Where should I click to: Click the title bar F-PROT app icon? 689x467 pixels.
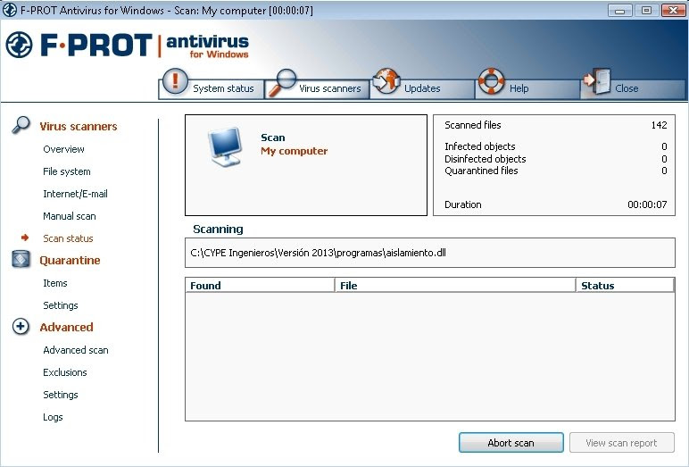(x=10, y=10)
